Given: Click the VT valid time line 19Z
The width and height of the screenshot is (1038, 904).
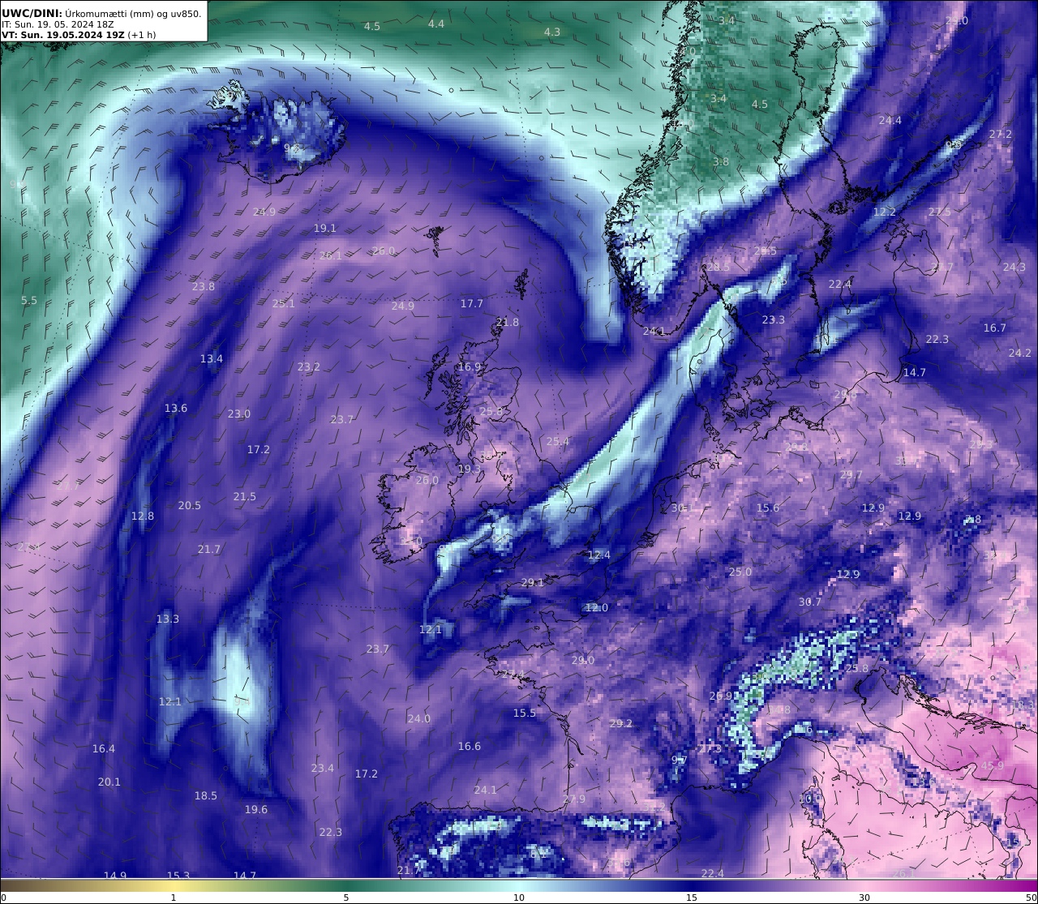Looking at the screenshot, I should 79,34.
